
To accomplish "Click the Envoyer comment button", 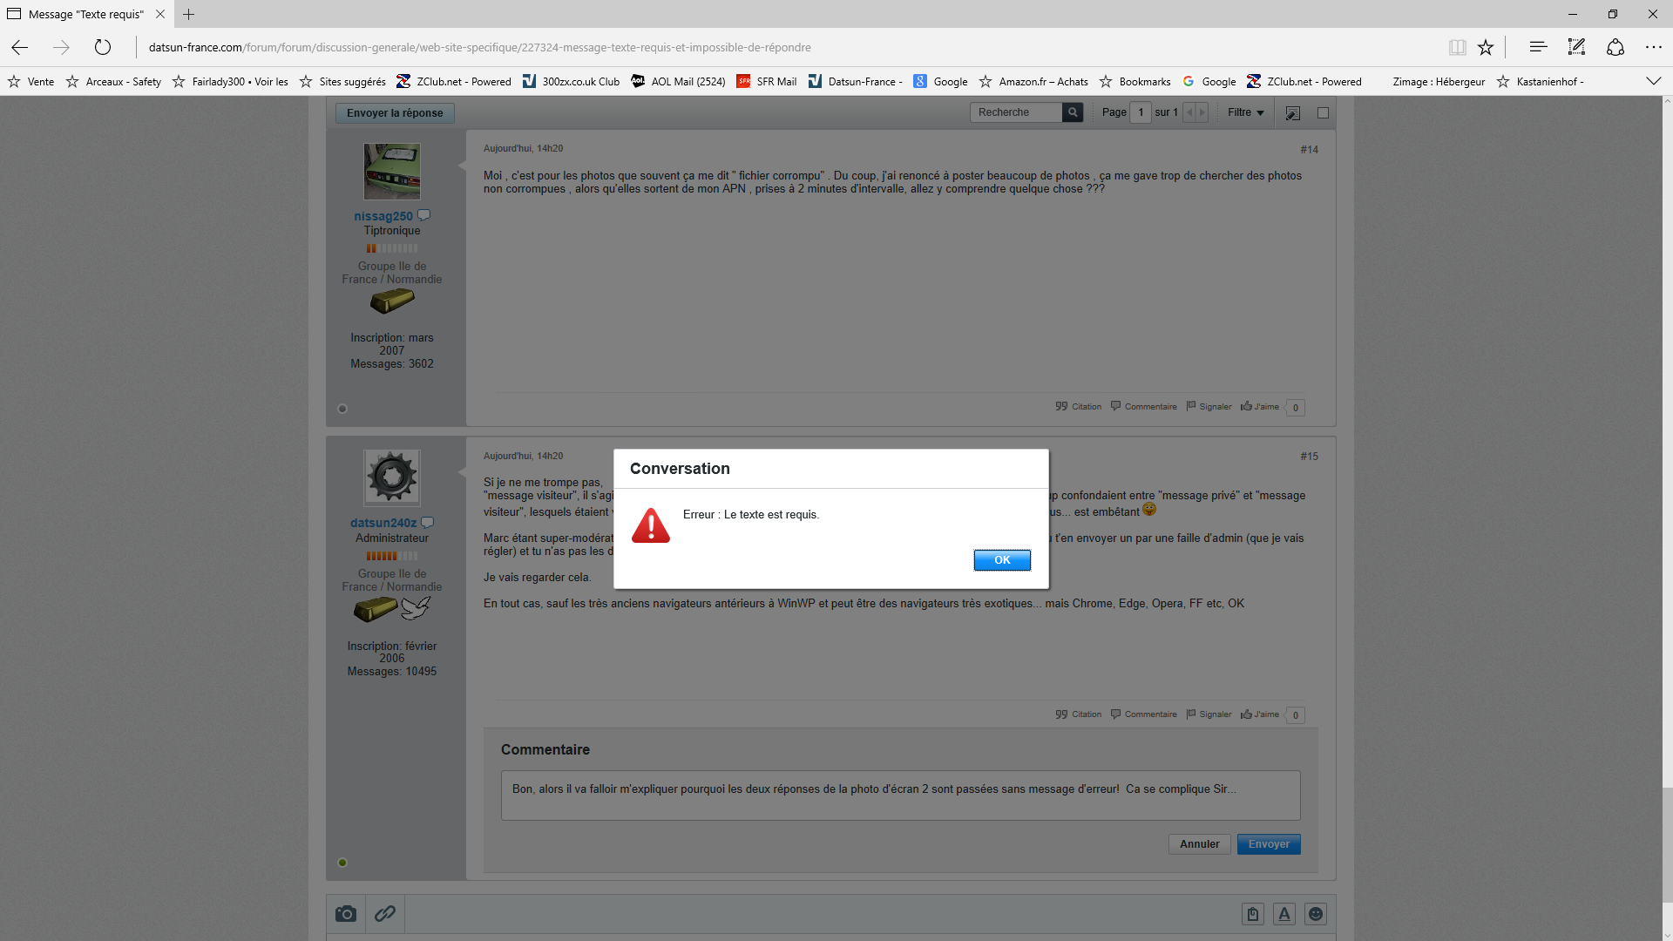I will coord(1268,844).
